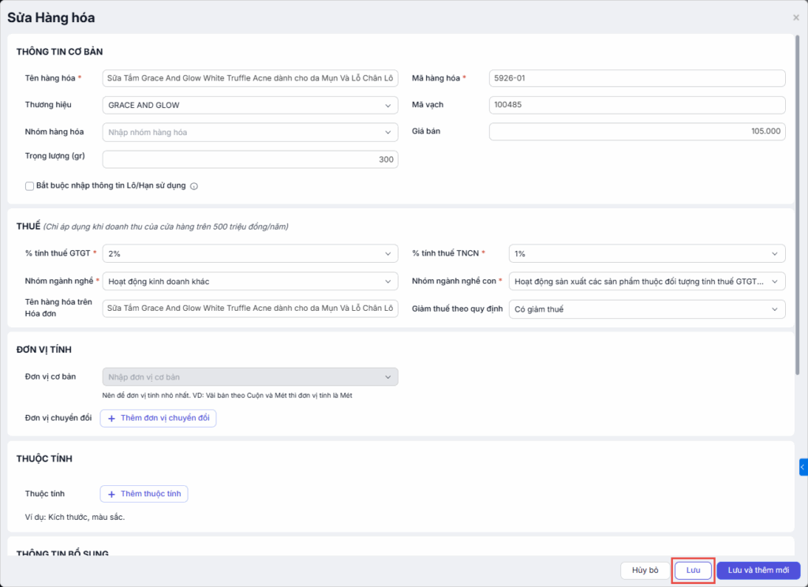Focus the Giá bán price field

point(637,132)
